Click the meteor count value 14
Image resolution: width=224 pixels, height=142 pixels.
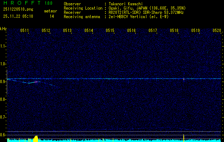pos(52,16)
